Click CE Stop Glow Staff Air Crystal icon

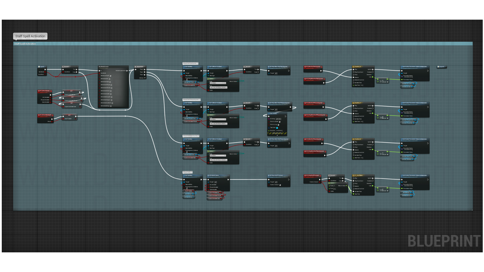[269, 67]
